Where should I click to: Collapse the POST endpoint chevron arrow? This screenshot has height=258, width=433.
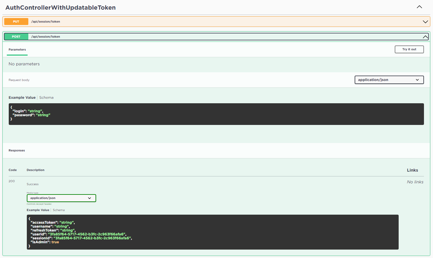425,37
